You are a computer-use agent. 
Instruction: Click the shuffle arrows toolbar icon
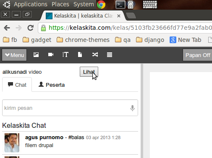(95, 54)
